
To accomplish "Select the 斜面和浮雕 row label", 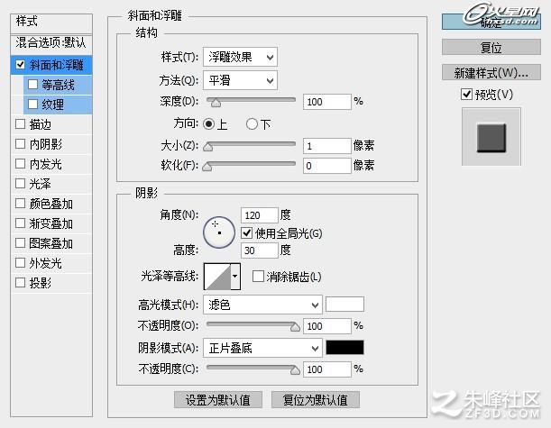I will click(x=56, y=65).
